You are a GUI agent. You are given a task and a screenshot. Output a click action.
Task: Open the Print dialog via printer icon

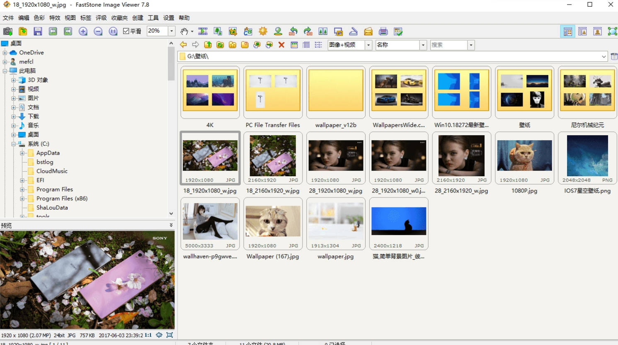[x=383, y=32]
